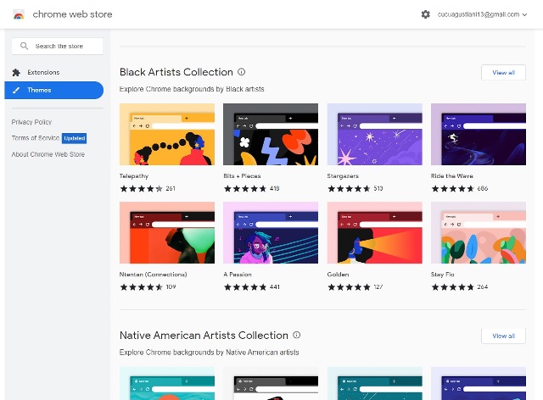Click the chrome web store title text
The width and height of the screenshot is (543, 400).
tap(72, 14)
